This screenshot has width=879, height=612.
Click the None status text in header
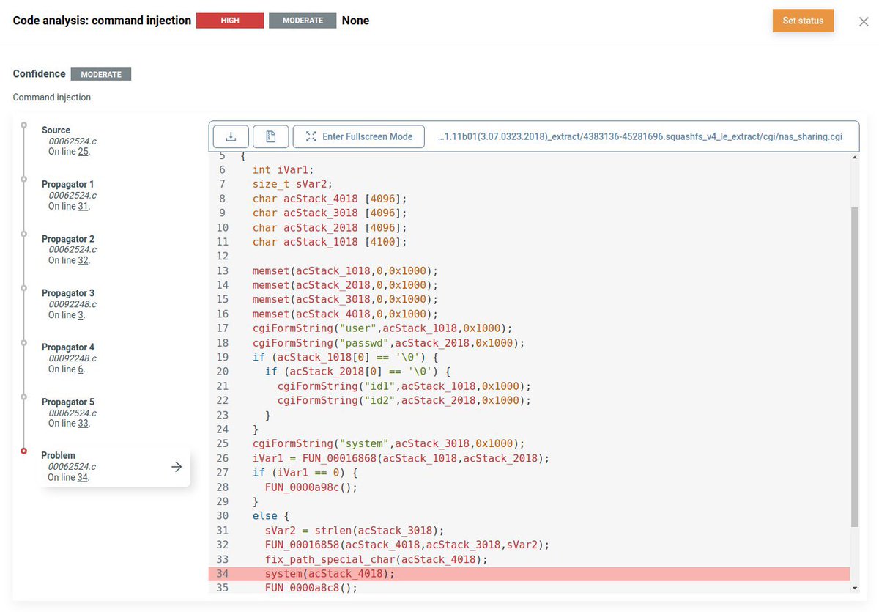tap(355, 21)
